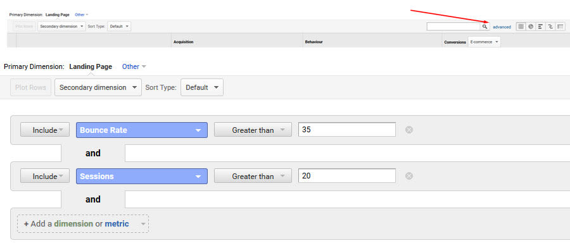Focus the Bounce Rate value field
Image resolution: width=570 pixels, height=243 pixels.
point(347,130)
